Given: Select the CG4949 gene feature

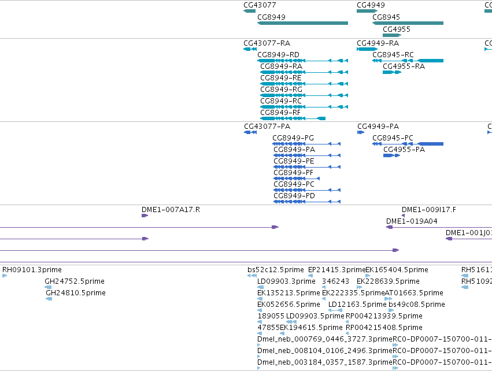Looking at the screenshot, I should tap(367, 11).
